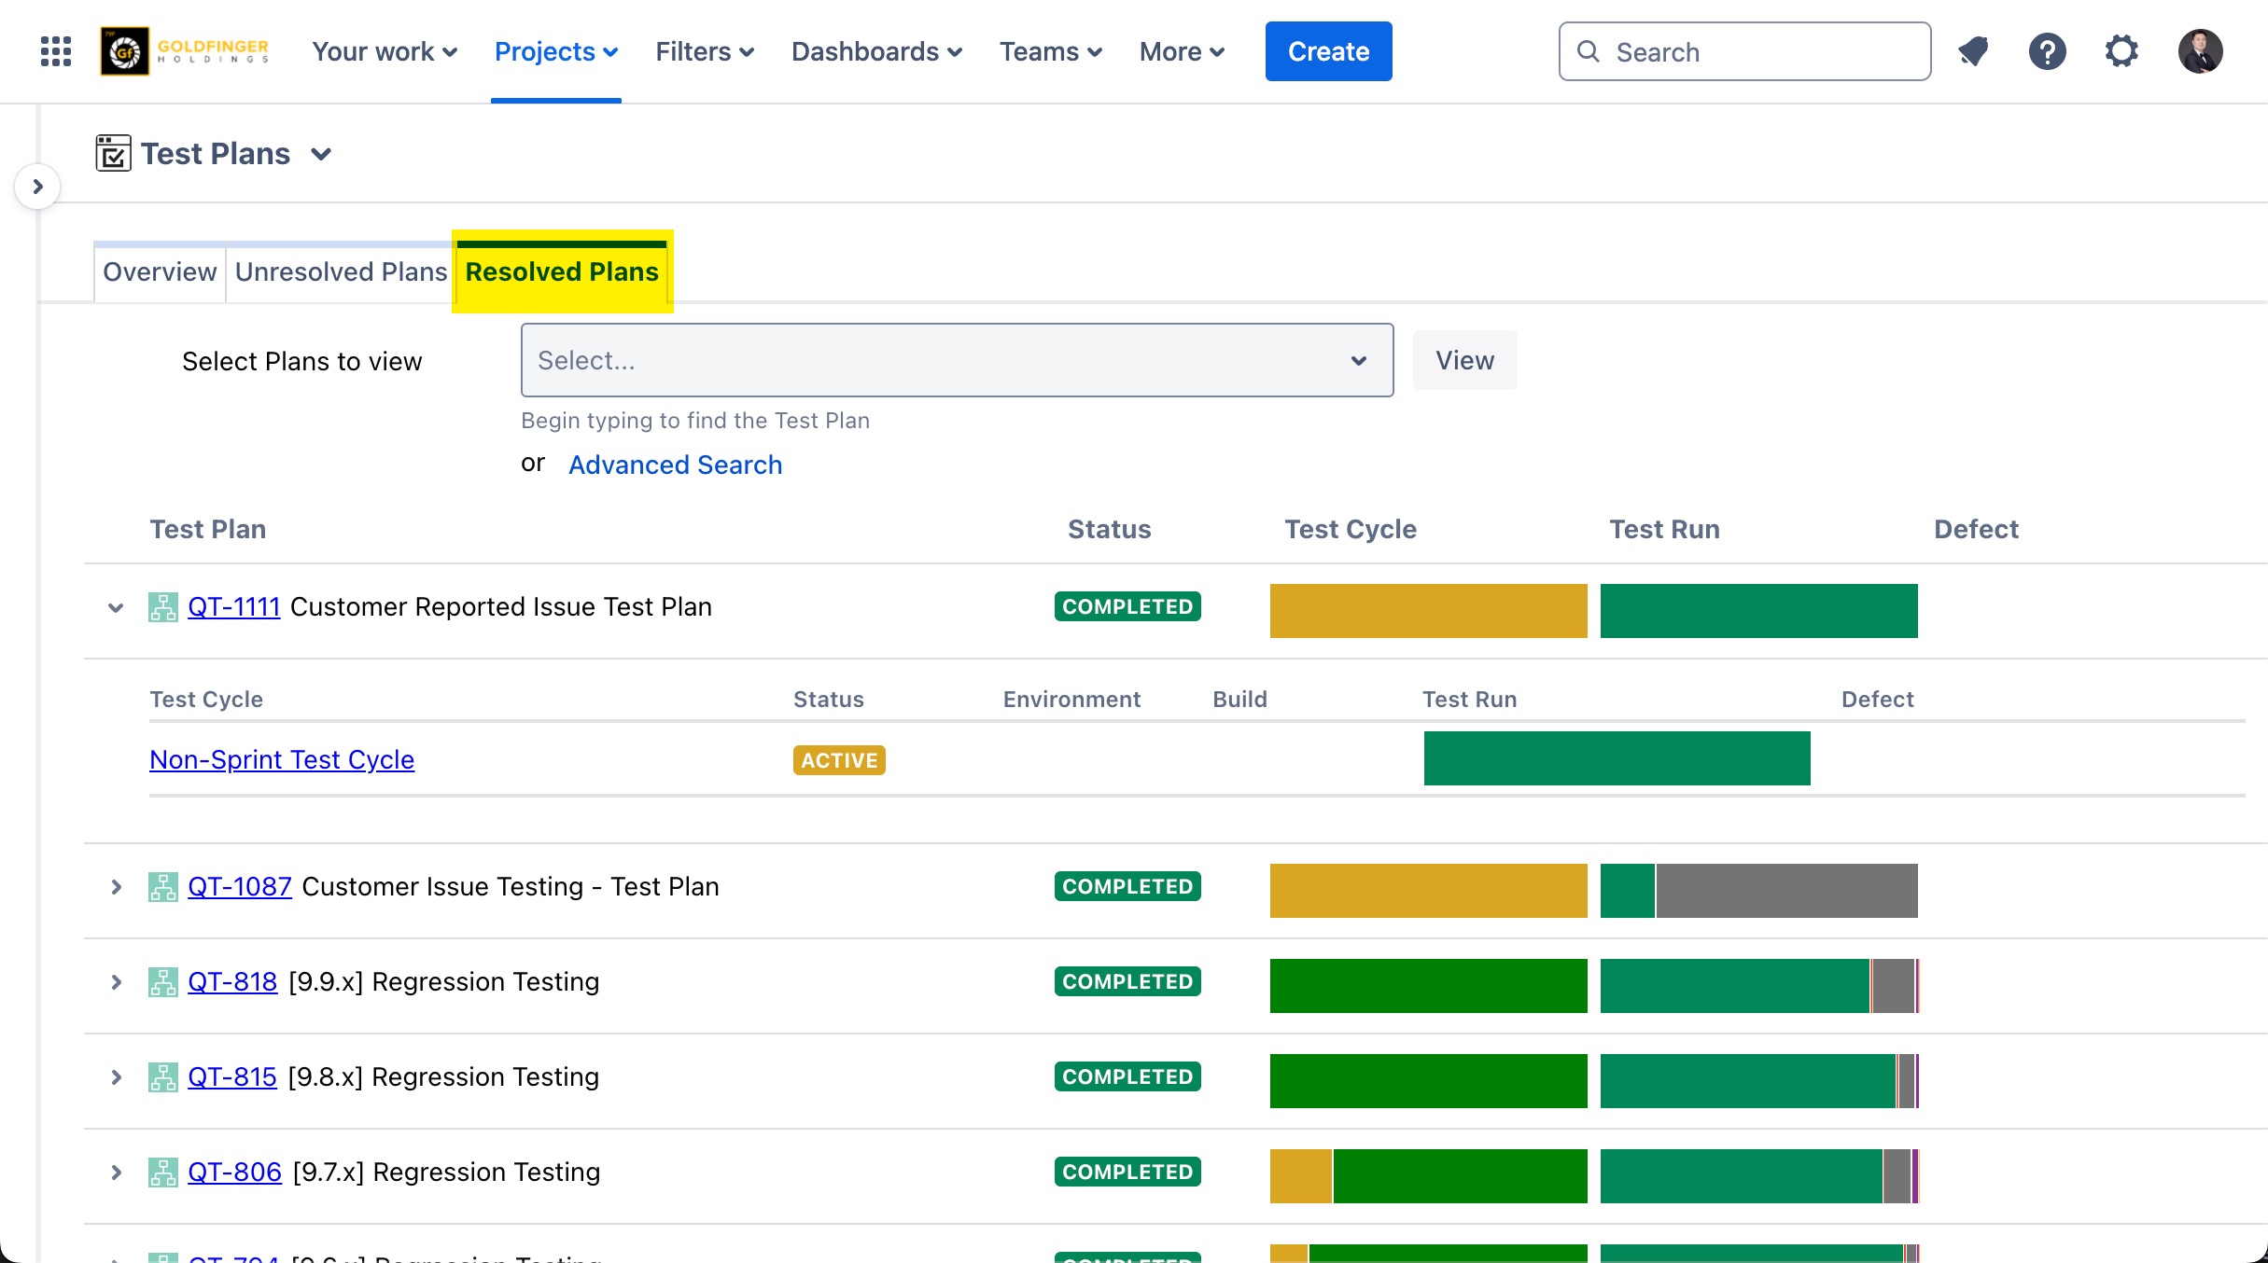This screenshot has height=1263, width=2268.
Task: Open the settings gear icon
Action: pos(2121,51)
